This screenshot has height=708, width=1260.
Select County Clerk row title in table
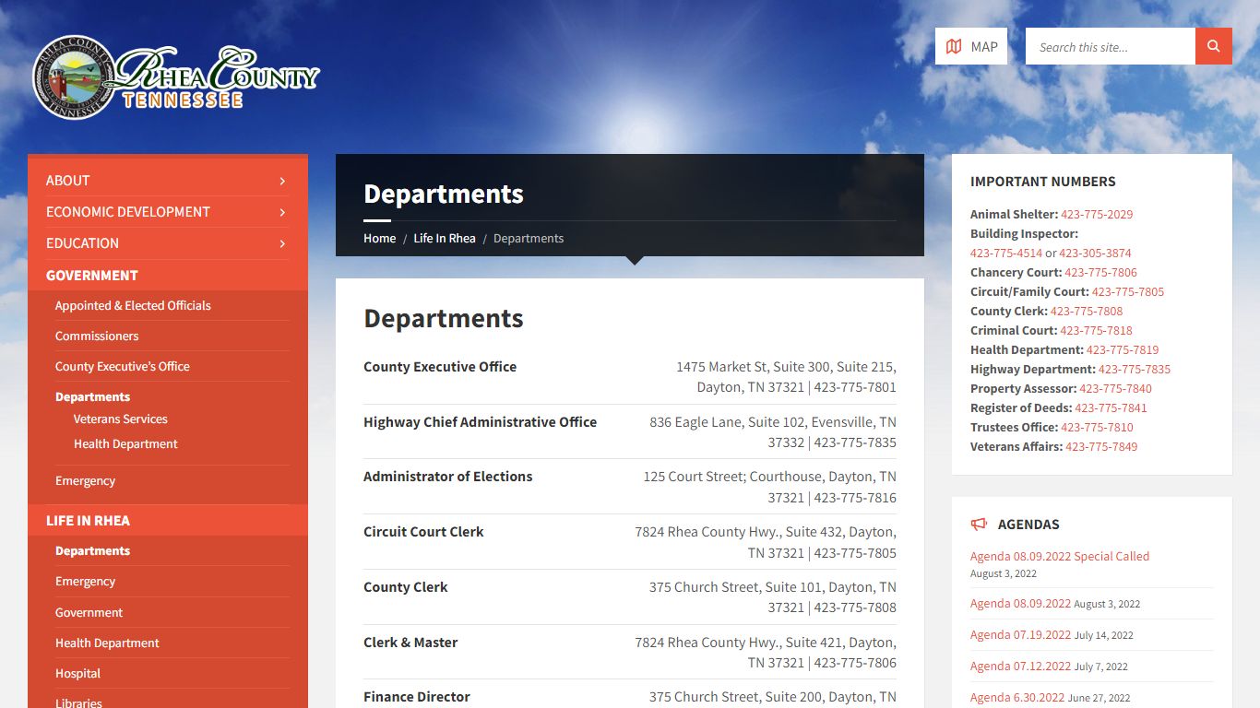(405, 586)
